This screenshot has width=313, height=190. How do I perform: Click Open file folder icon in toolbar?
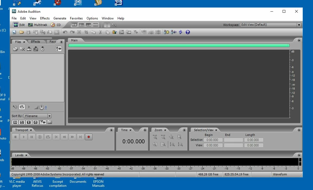click(21, 32)
